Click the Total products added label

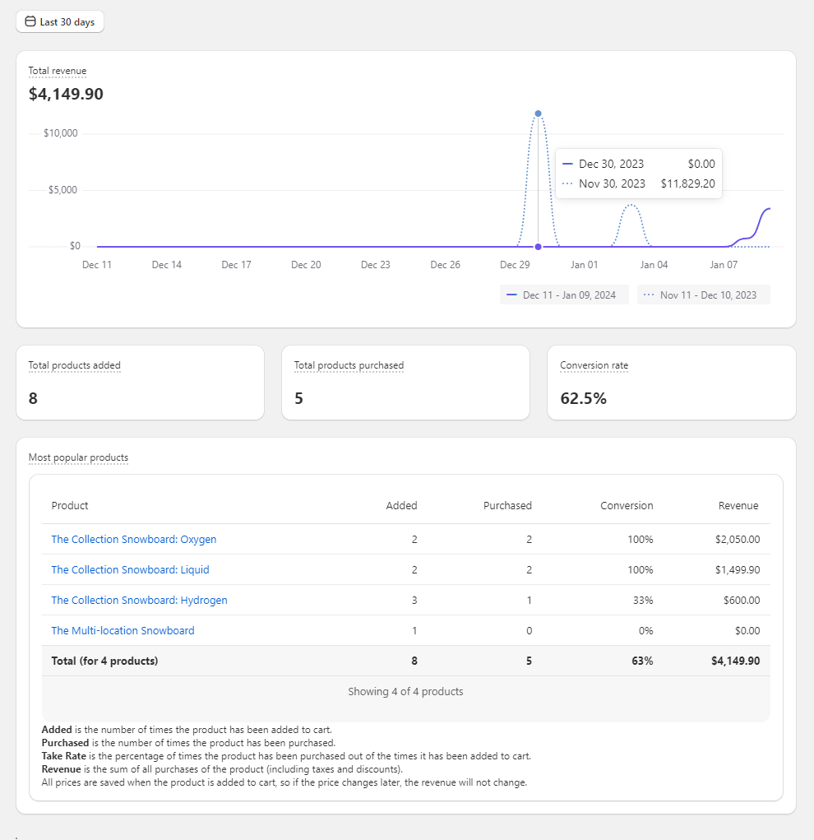pos(75,365)
